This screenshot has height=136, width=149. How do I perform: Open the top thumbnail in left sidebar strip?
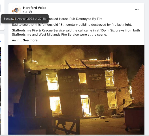(0, 61)
